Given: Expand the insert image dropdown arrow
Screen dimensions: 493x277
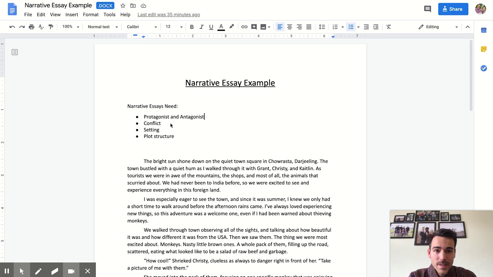Looking at the screenshot, I should [269, 27].
